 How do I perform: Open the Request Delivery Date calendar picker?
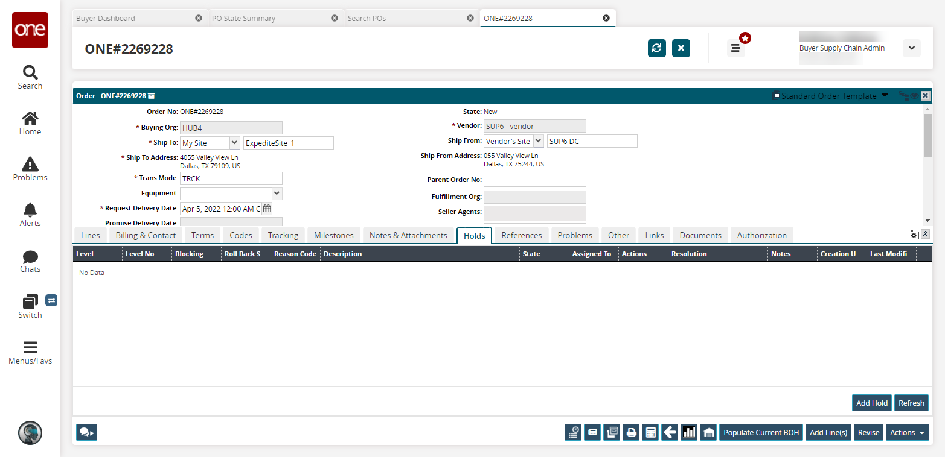click(x=267, y=209)
